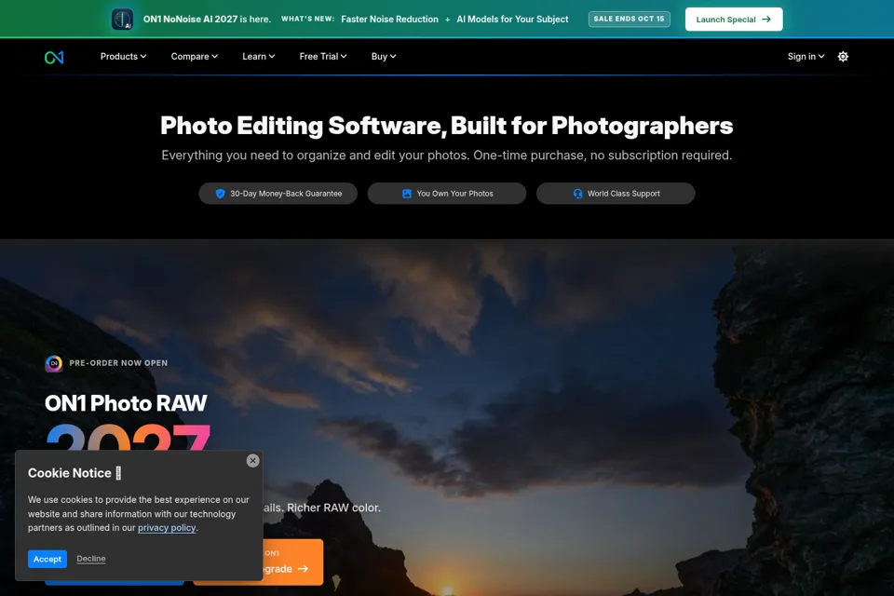Click 'AI Models for Your Subject' text

[512, 19]
